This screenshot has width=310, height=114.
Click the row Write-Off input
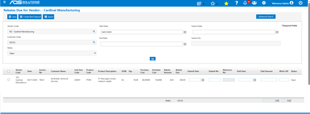coord(284,80)
